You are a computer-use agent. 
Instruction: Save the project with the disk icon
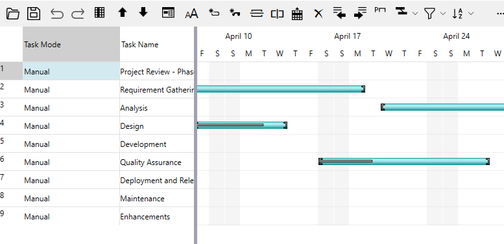(34, 14)
